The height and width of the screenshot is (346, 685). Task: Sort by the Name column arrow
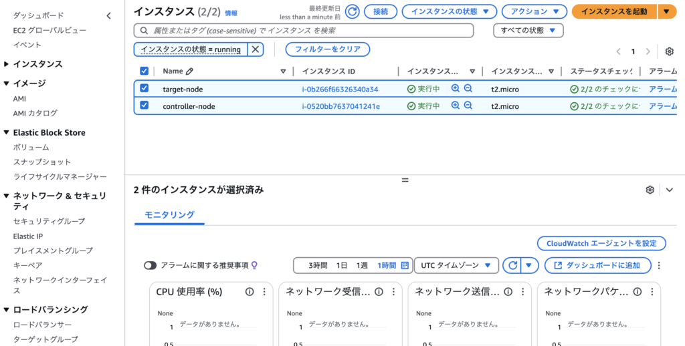tap(283, 71)
